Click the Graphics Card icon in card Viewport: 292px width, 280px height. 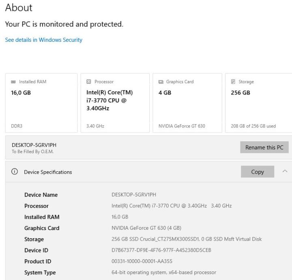tap(161, 82)
